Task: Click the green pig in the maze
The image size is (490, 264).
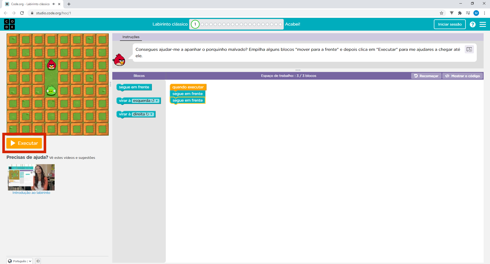Action: 51,91
